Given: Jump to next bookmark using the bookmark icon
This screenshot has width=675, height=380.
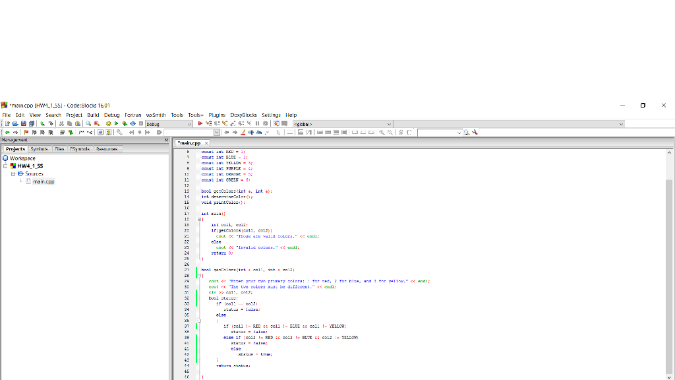Looking at the screenshot, I should coord(42,132).
